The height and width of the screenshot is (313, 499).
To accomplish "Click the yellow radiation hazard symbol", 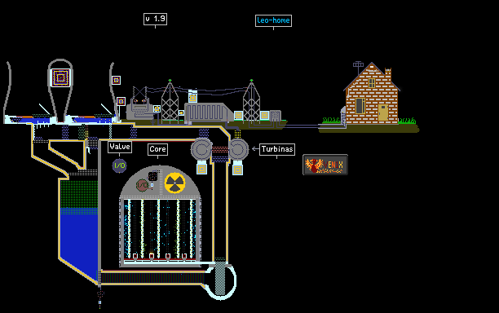I will point(174,183).
